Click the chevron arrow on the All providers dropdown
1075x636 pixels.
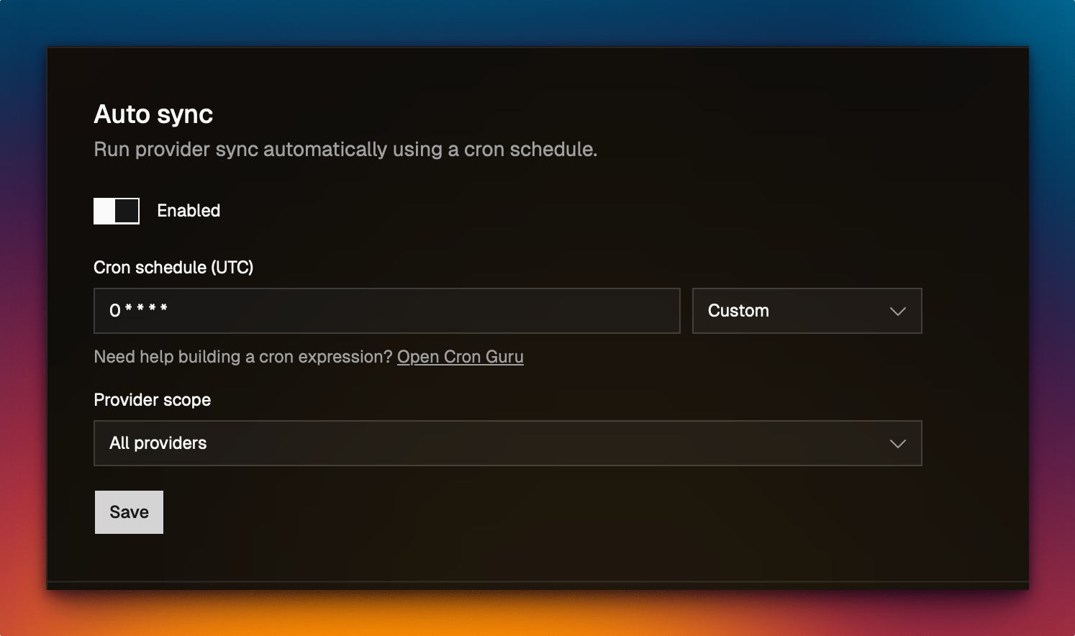(897, 444)
